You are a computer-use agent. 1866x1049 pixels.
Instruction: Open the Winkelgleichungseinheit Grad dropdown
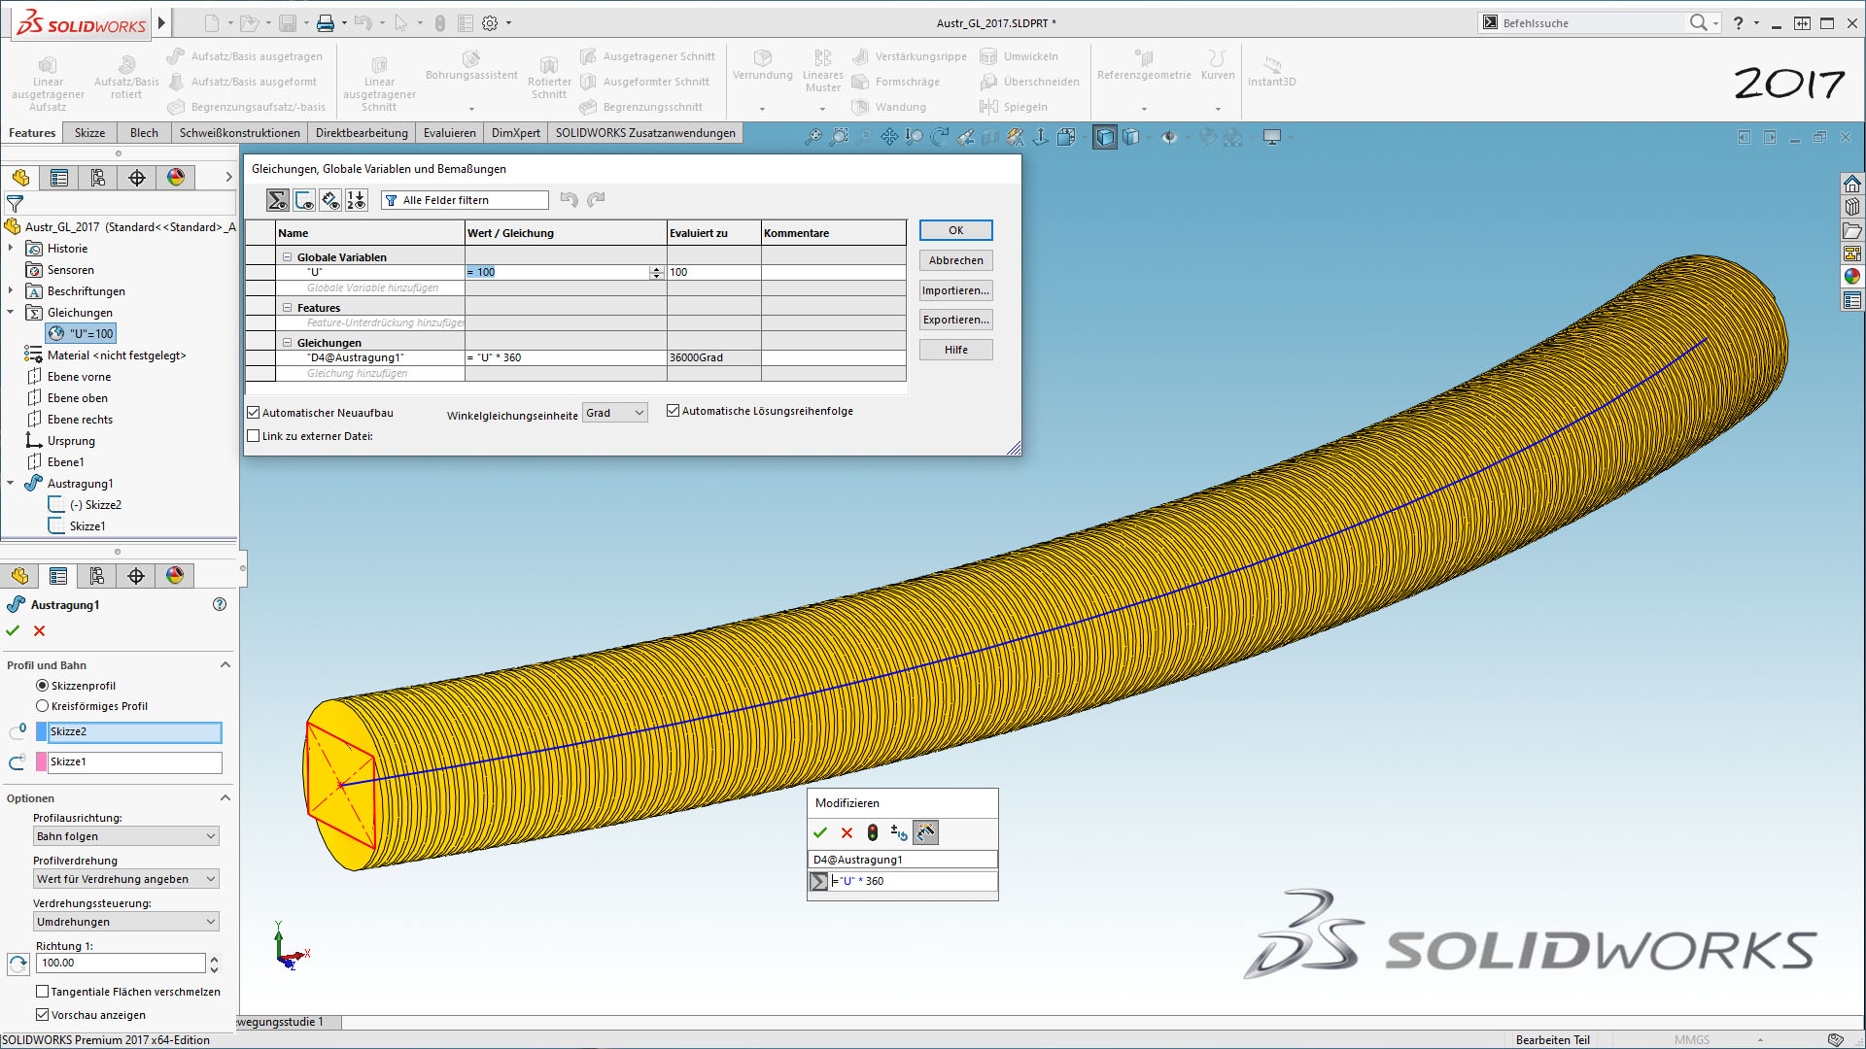(614, 413)
